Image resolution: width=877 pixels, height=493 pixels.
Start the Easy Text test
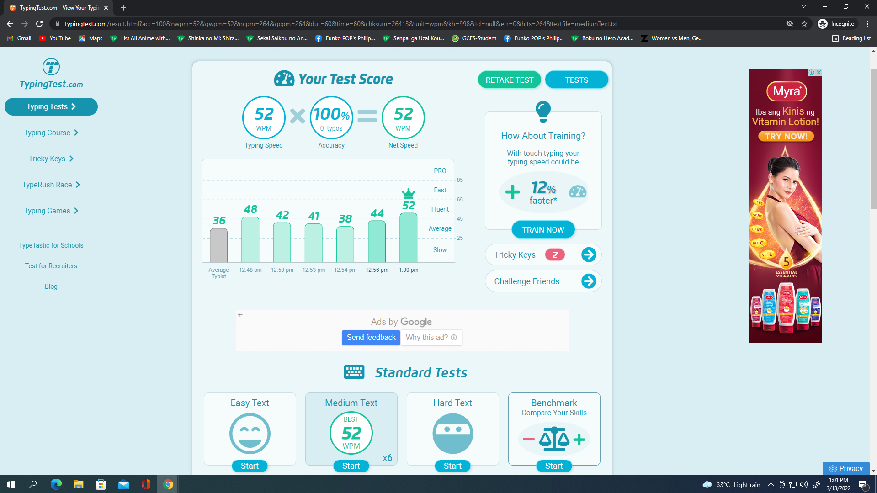point(250,466)
